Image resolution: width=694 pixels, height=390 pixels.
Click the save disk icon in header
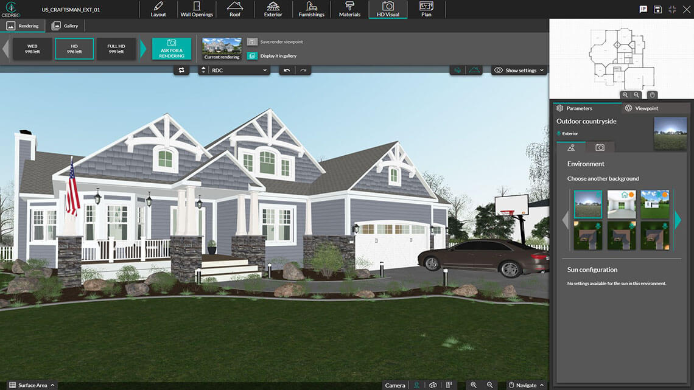coord(657,9)
